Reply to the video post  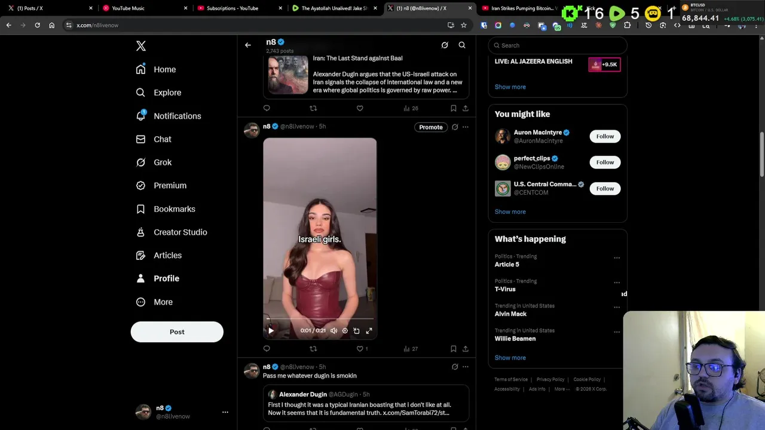pyautogui.click(x=267, y=349)
